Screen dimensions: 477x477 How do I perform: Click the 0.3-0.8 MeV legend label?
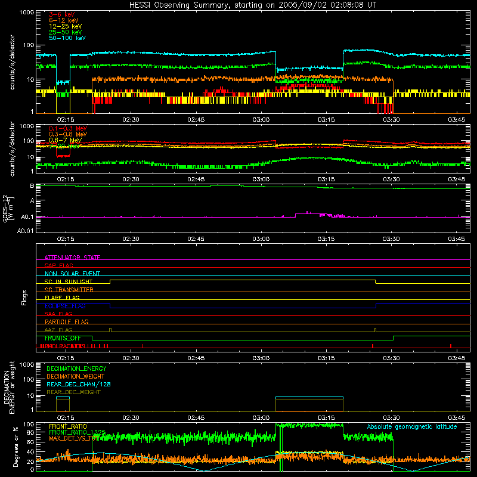68,134
